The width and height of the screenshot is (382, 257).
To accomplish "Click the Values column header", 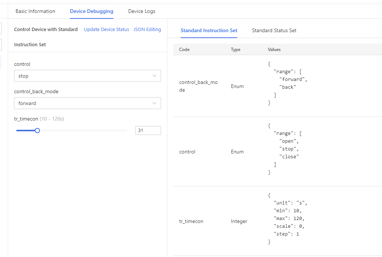I will click(x=274, y=49).
